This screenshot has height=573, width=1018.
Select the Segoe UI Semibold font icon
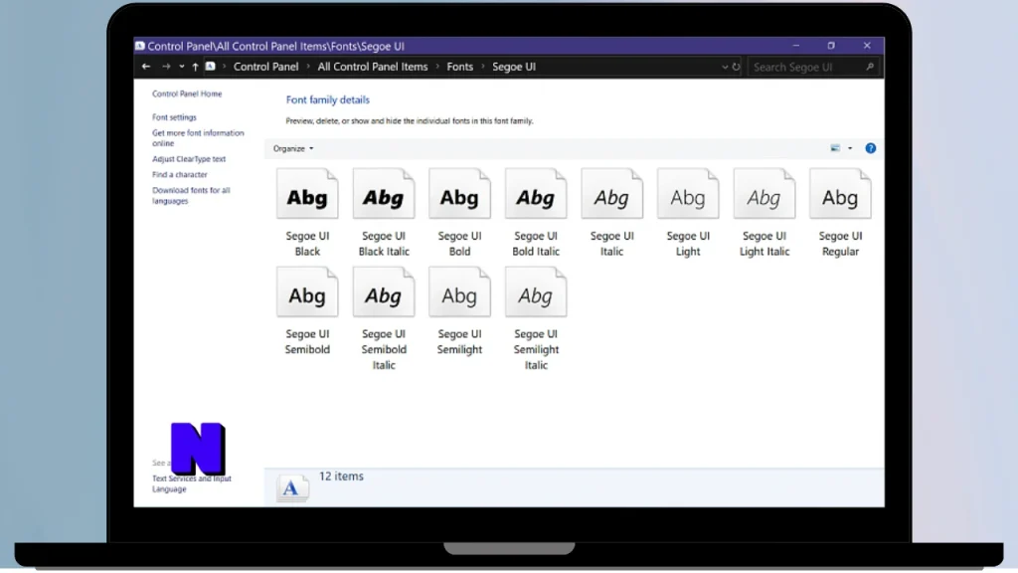[307, 291]
